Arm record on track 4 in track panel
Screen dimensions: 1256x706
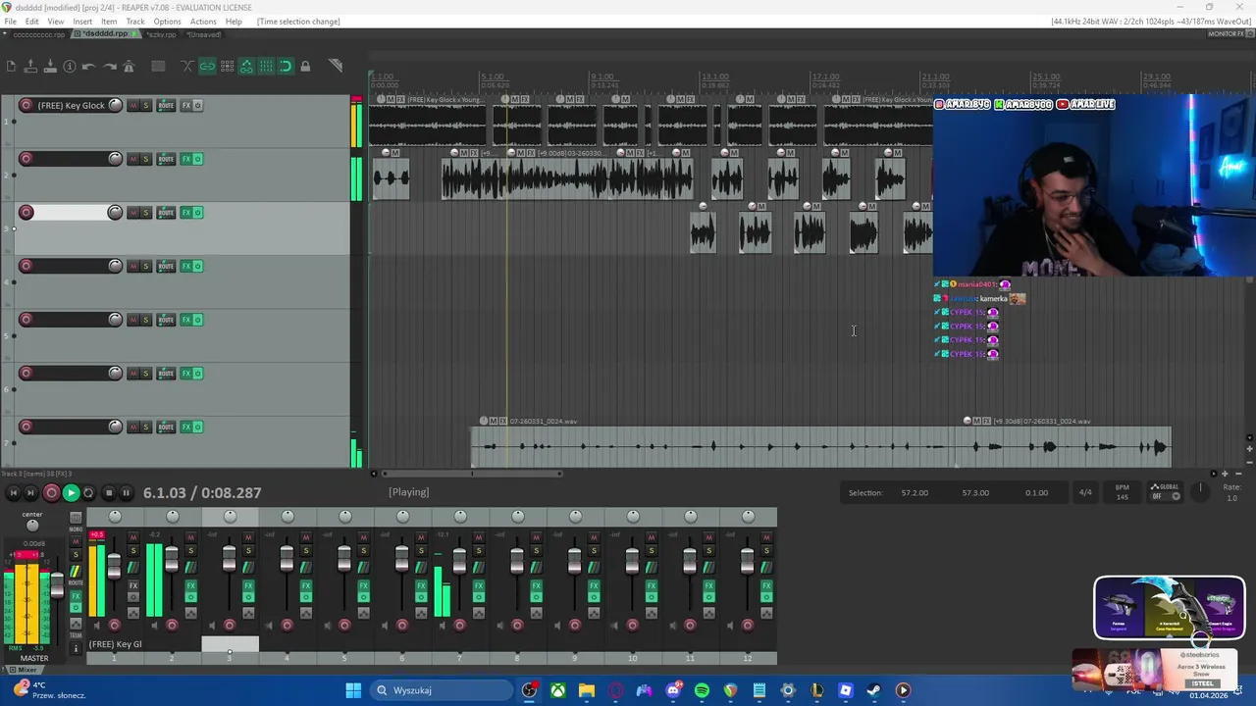tap(26, 266)
